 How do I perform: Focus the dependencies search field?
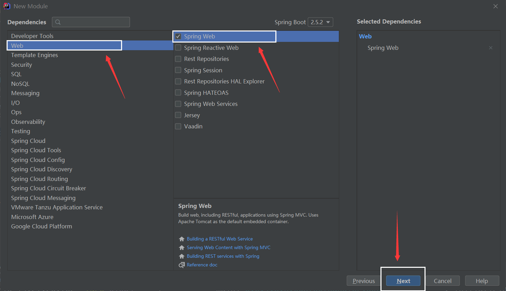pos(91,22)
